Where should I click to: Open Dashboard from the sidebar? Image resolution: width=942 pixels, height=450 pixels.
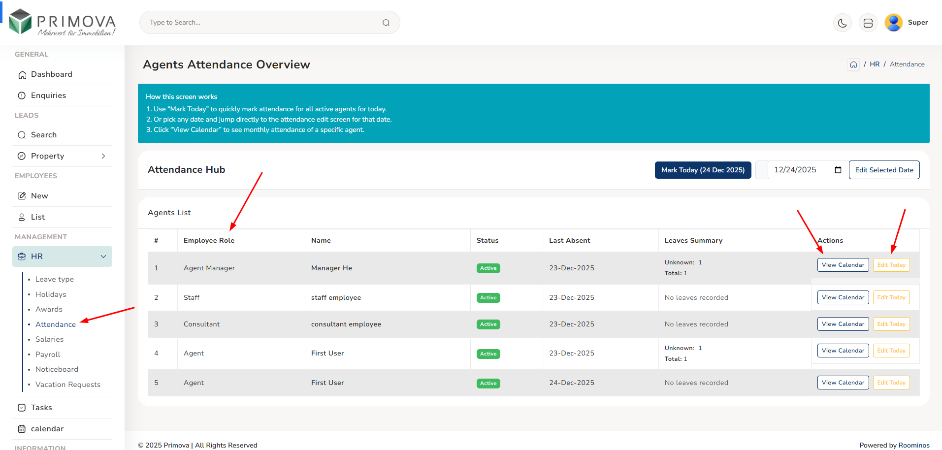[52, 74]
